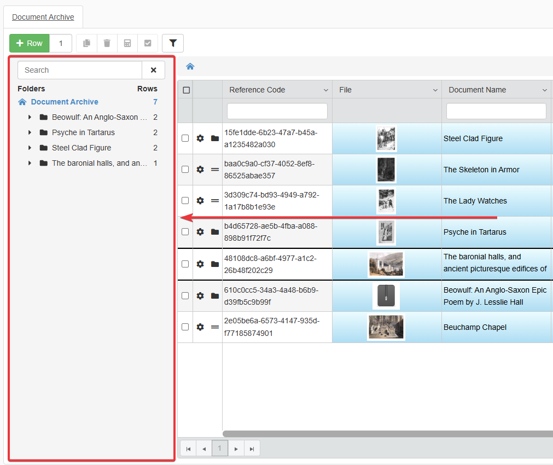Click page number 1 in pager
553x465 pixels.
tap(220, 449)
